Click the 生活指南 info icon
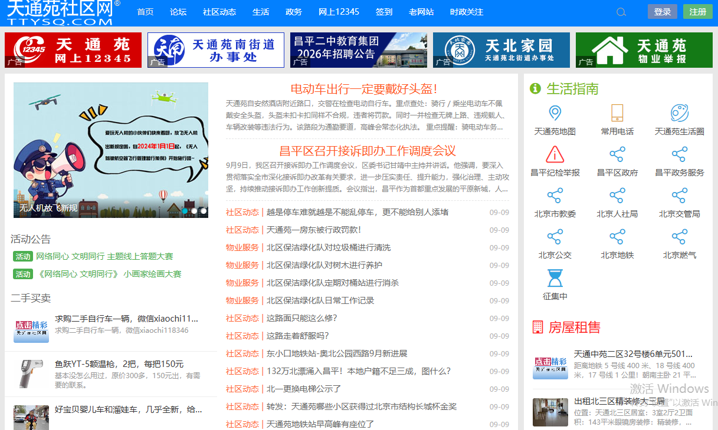Screen dimensions: 718x430 535,89
